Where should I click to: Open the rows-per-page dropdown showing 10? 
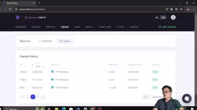[146, 97]
